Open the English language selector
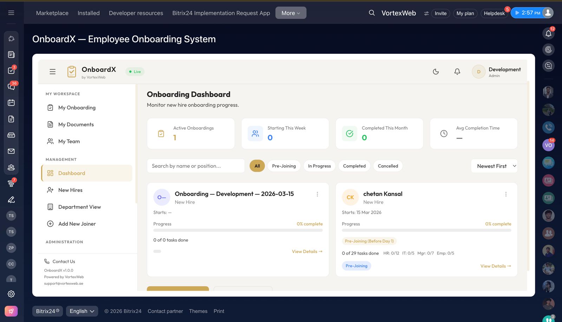 (x=82, y=311)
